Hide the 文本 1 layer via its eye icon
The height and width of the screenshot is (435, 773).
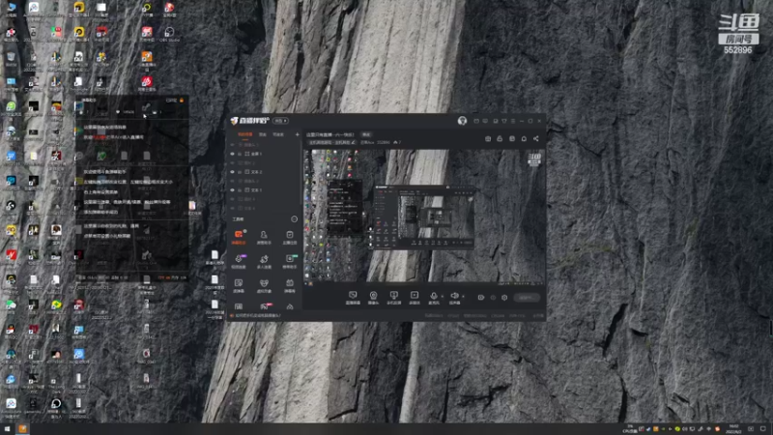[232, 189]
